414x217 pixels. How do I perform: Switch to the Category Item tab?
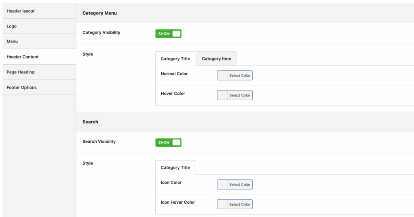[x=216, y=59]
